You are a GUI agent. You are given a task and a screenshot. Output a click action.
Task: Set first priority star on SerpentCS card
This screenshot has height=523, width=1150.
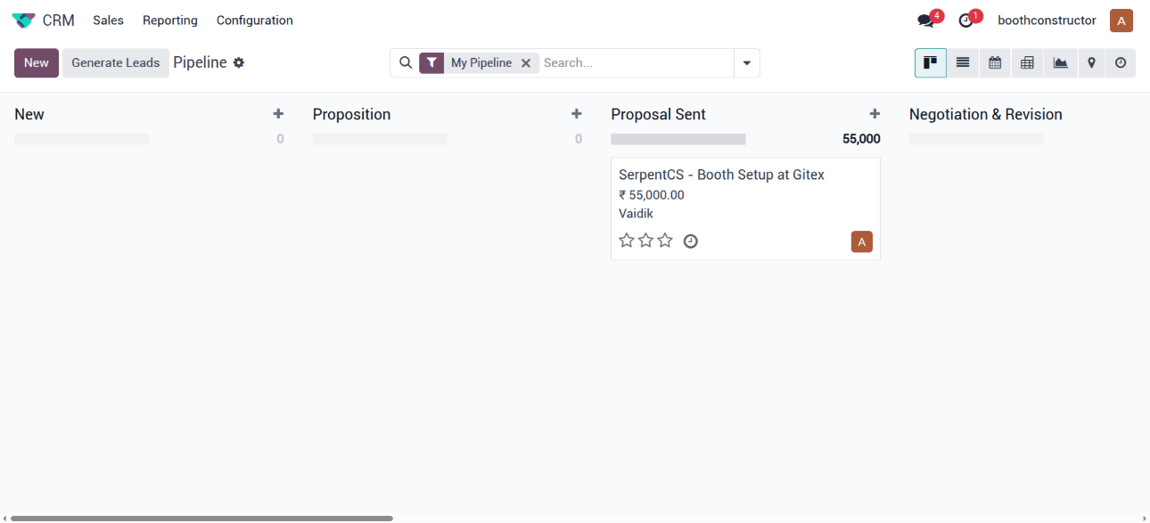tap(627, 241)
